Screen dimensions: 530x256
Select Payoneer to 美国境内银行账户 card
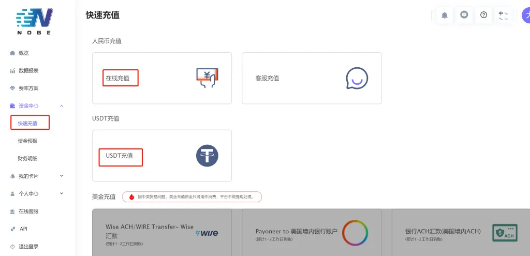pyautogui.click(x=312, y=232)
